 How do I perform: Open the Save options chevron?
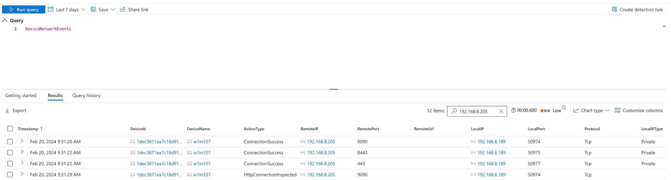[113, 9]
